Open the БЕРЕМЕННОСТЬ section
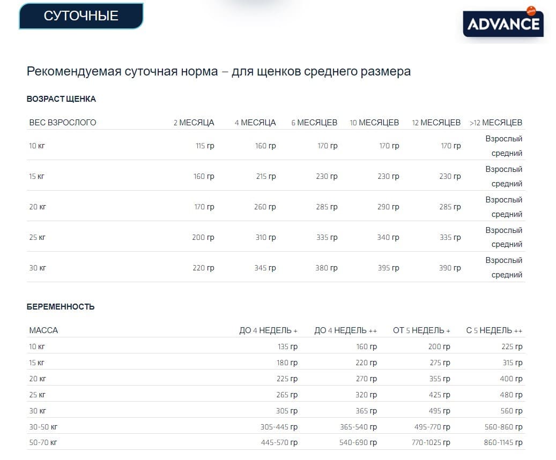The height and width of the screenshot is (460, 556). coord(61,306)
